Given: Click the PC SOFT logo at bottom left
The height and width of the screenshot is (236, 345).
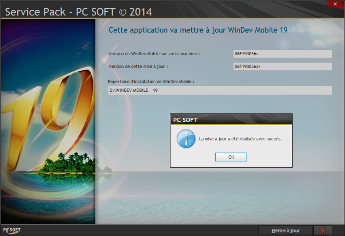Looking at the screenshot, I should (x=12, y=230).
